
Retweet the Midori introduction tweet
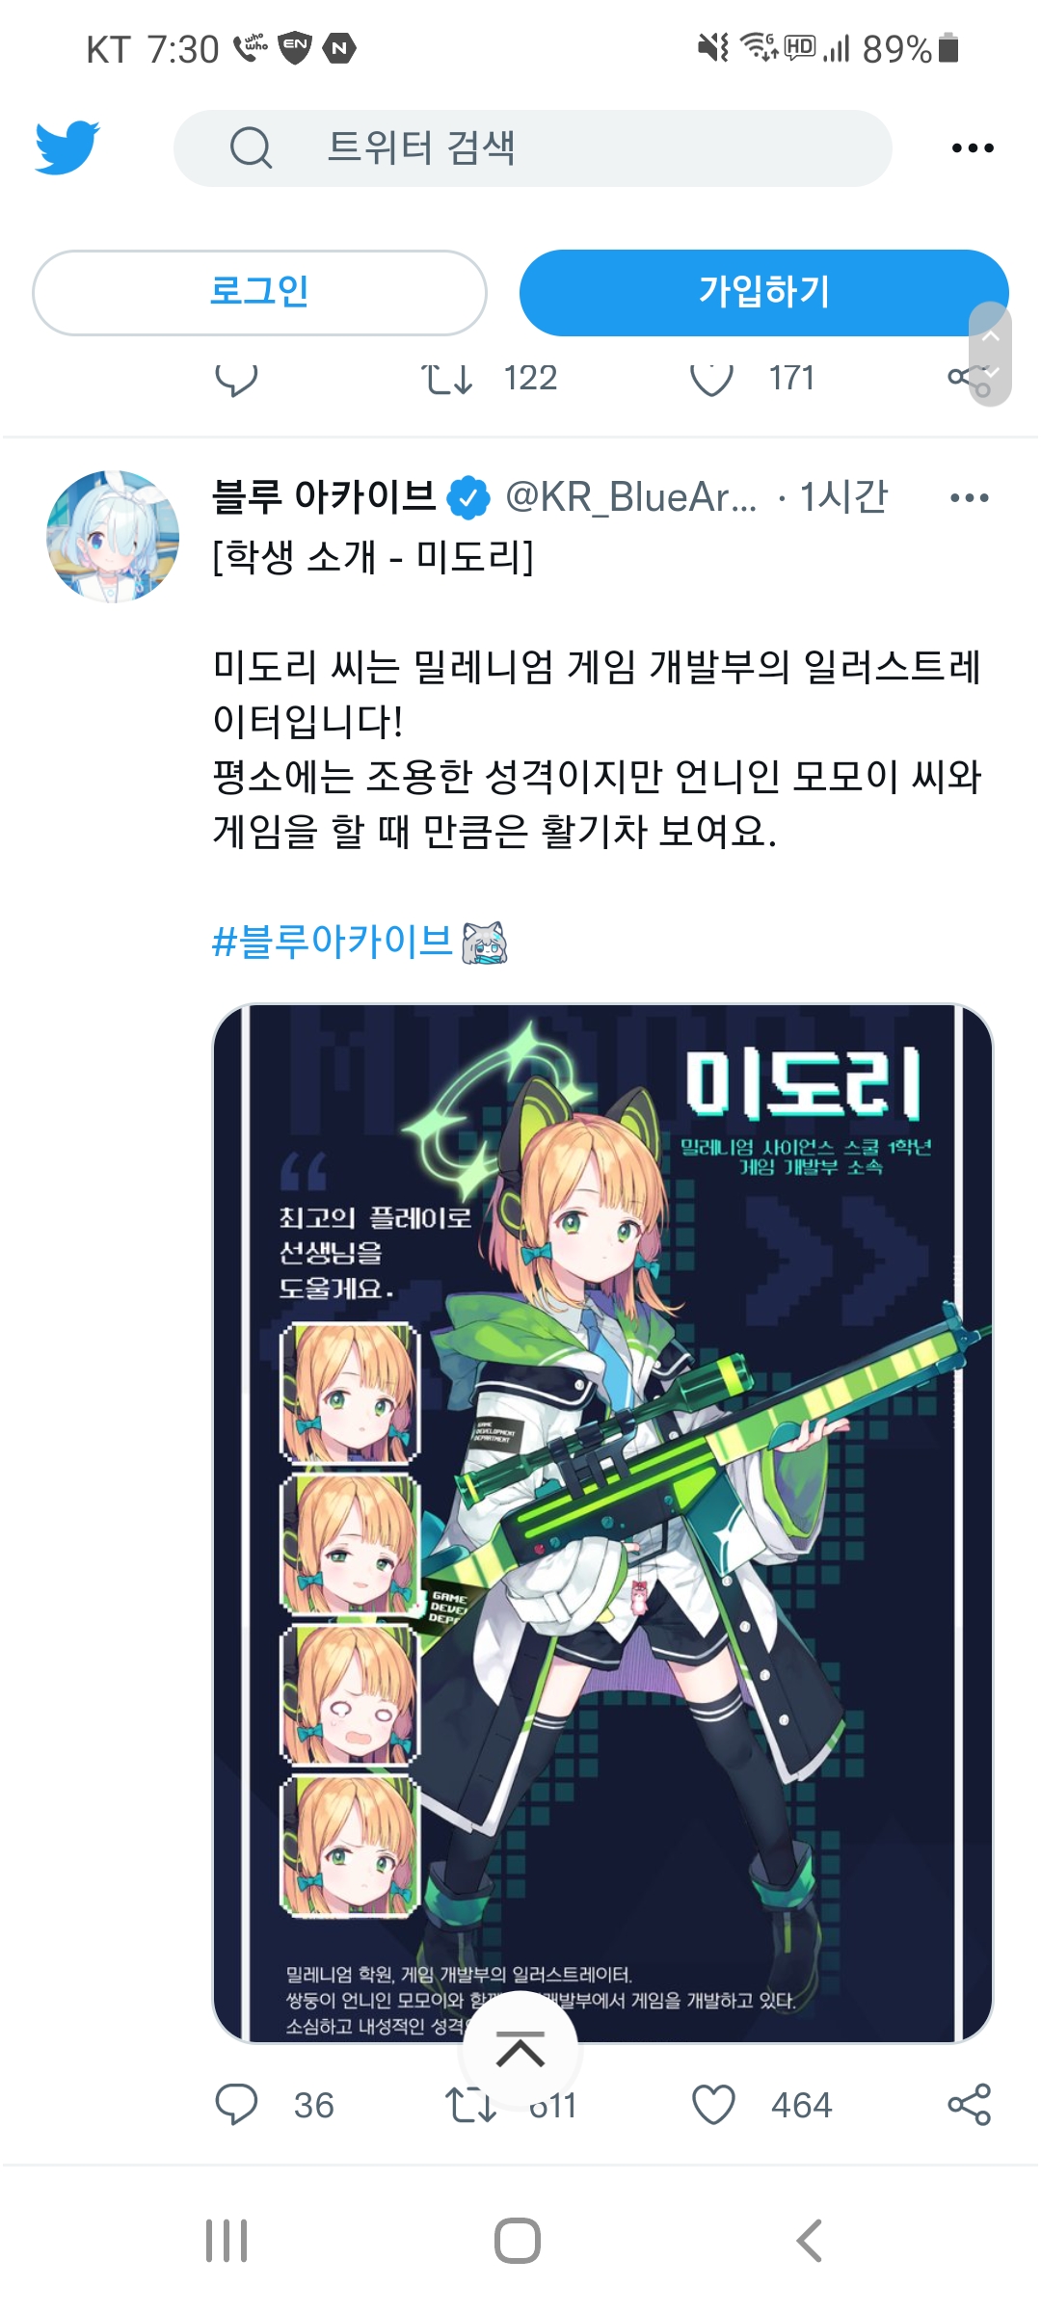(470, 2105)
